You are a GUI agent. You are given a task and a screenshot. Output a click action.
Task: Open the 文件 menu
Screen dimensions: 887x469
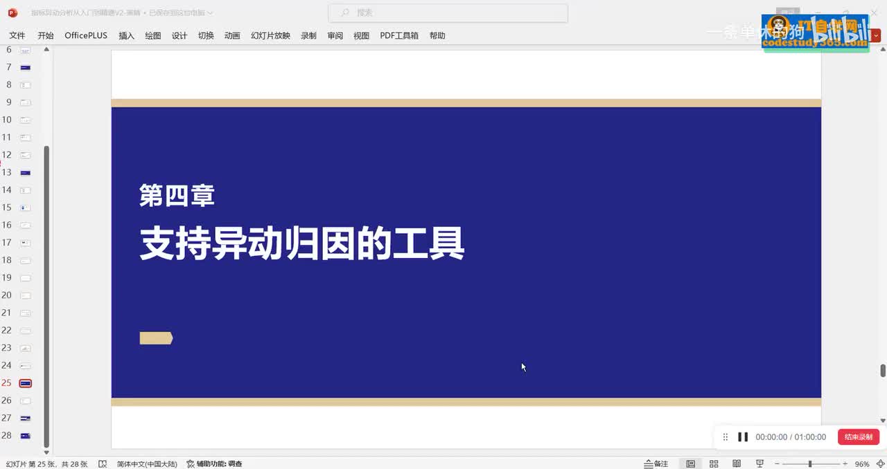(17, 35)
